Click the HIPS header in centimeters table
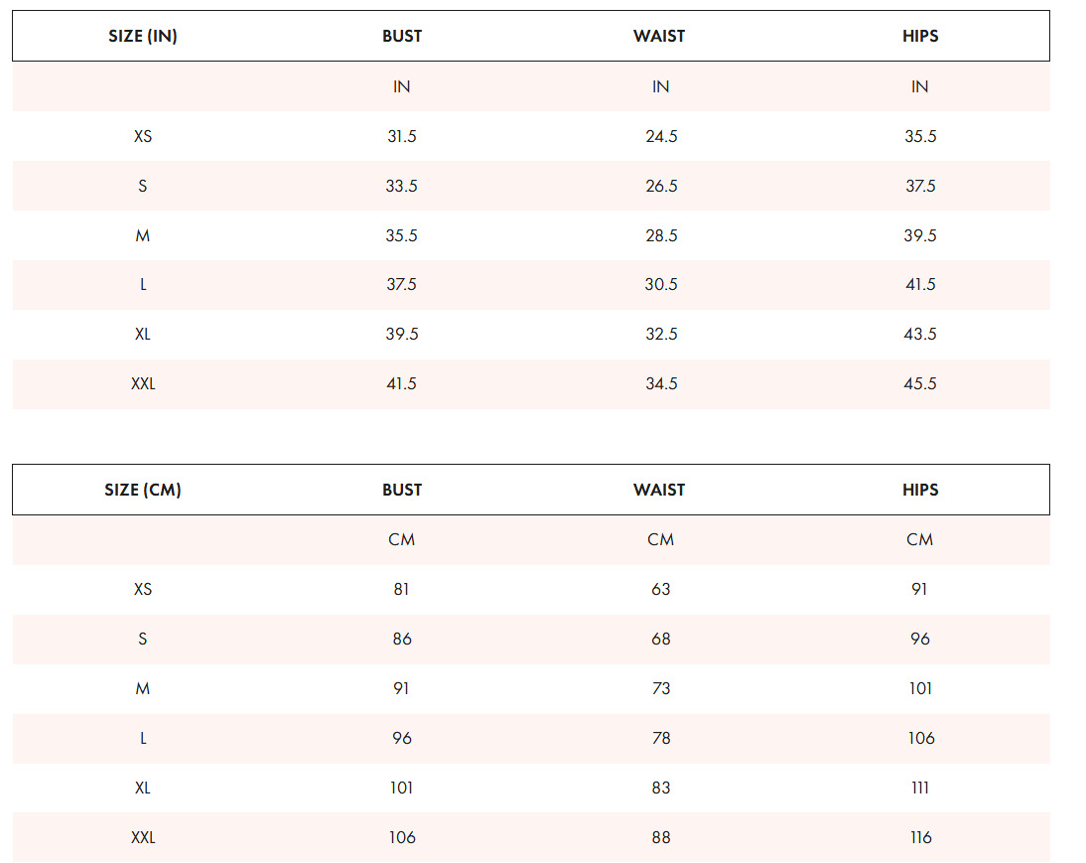The width and height of the screenshot is (1086, 863). [920, 490]
